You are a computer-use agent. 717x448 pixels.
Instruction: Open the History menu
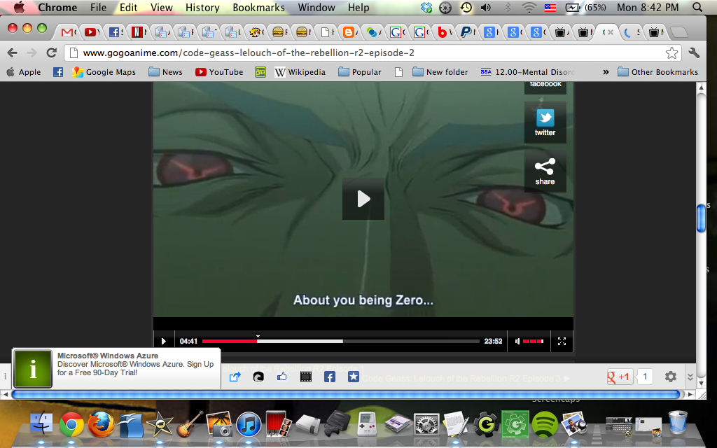(x=202, y=7)
